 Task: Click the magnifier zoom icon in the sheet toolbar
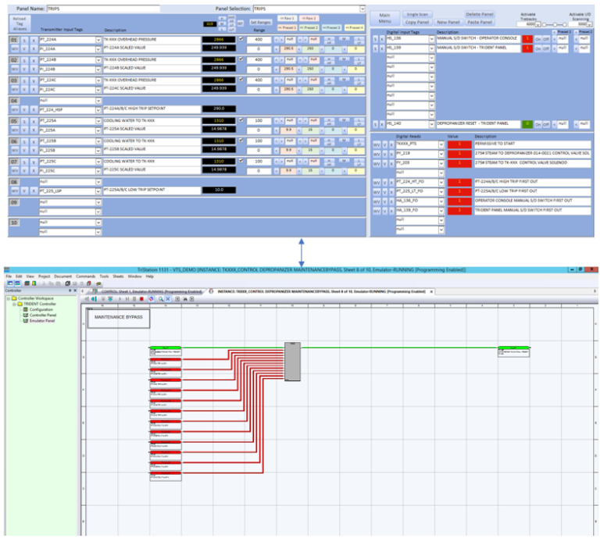tap(161, 299)
